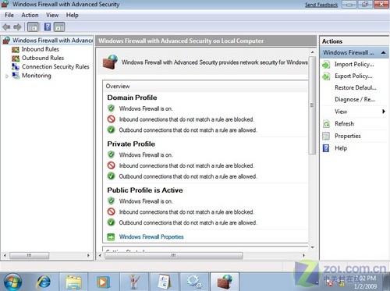Open the Action menu
390x291 pixels.
coord(30,15)
